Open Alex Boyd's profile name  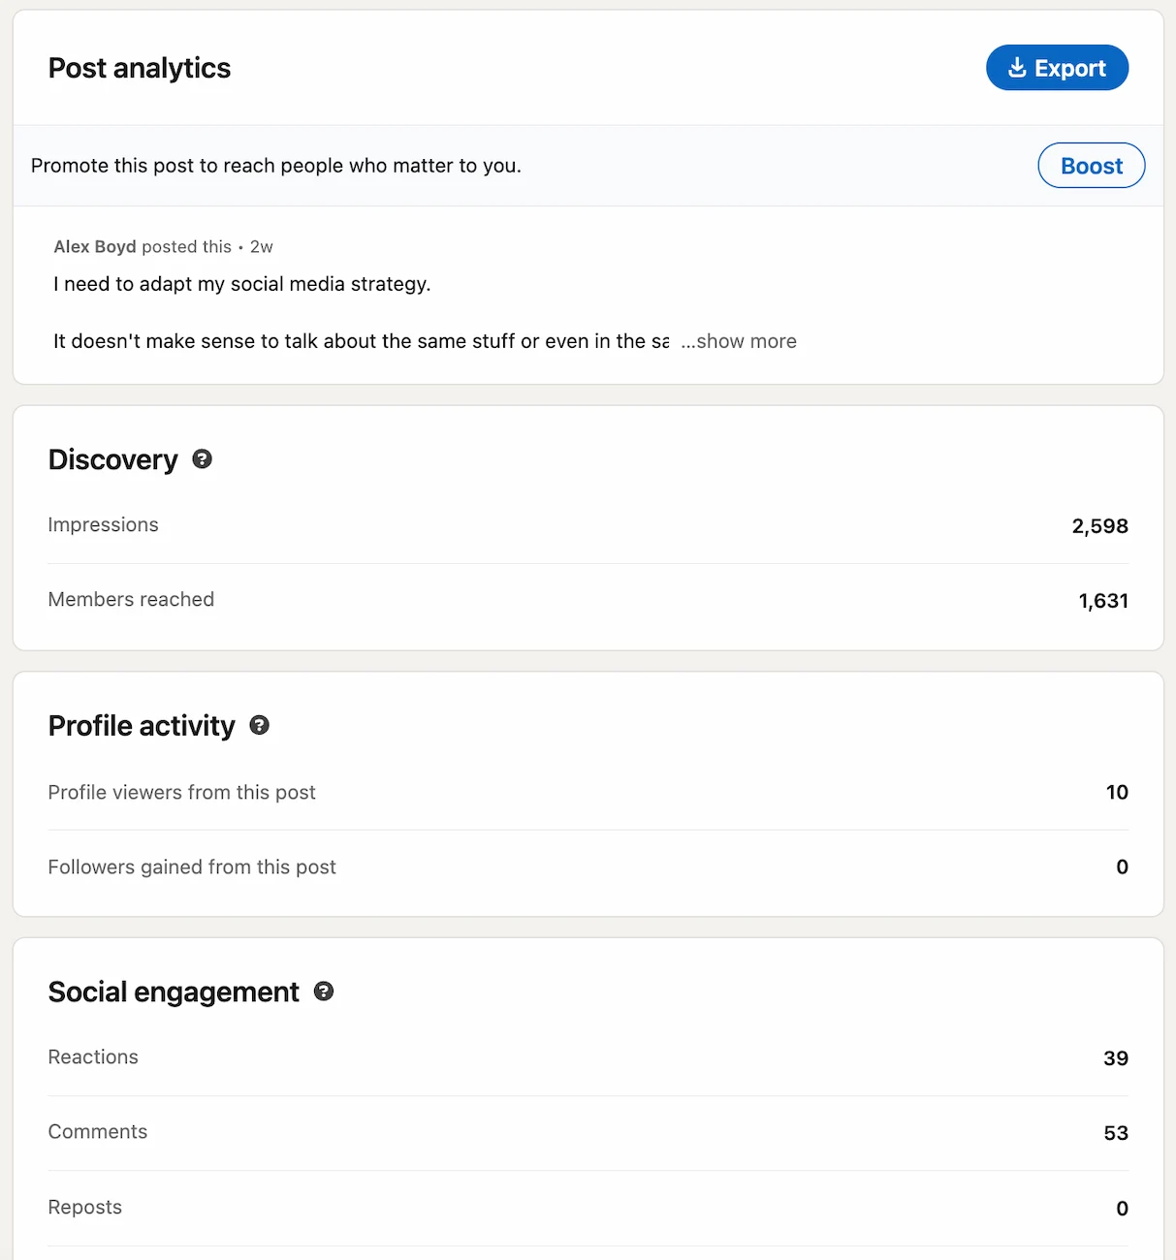94,246
